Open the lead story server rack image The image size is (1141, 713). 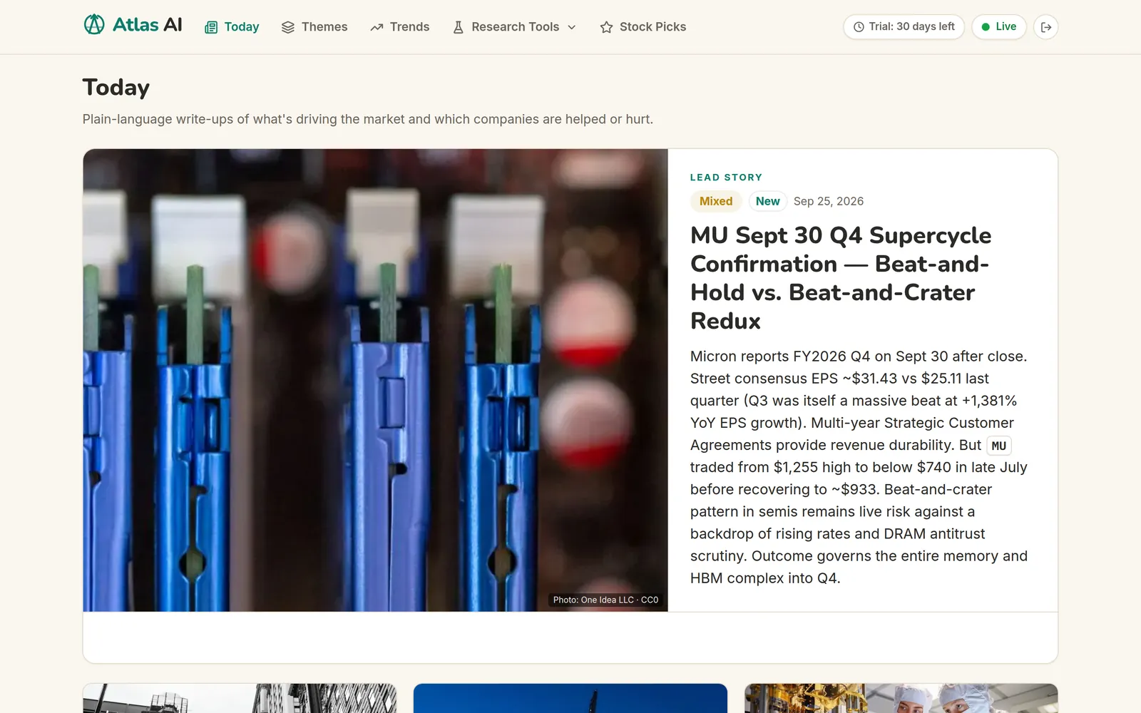click(x=375, y=380)
